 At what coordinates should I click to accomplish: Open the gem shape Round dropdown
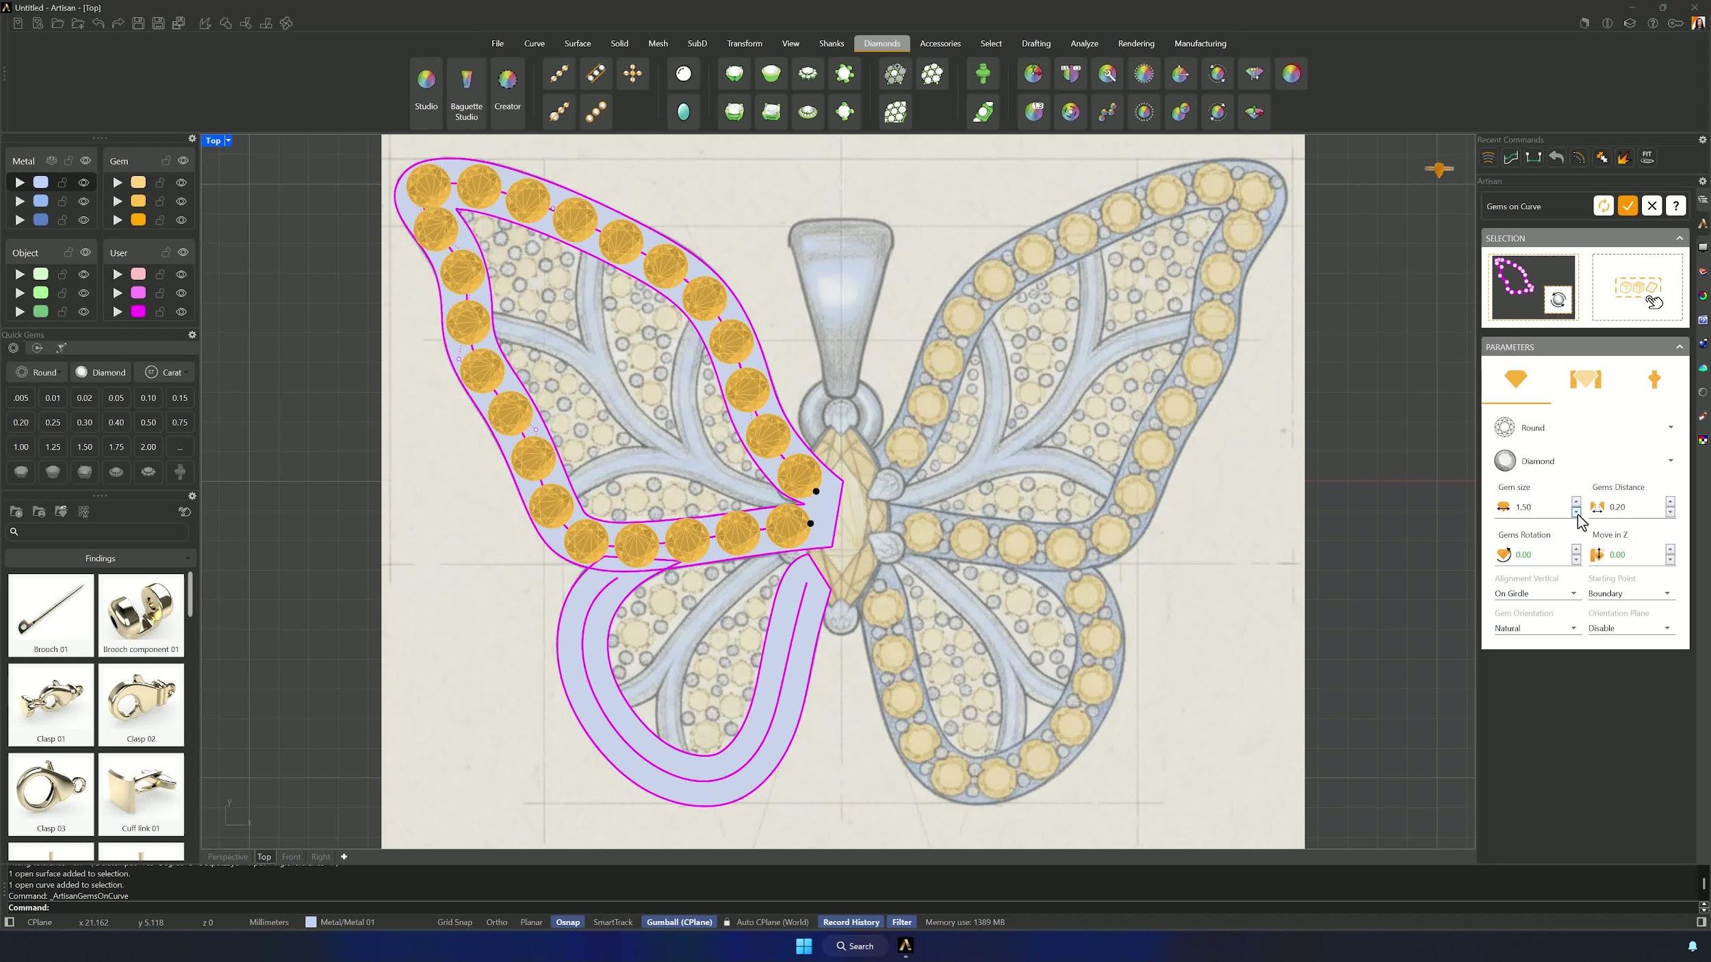point(1584,428)
